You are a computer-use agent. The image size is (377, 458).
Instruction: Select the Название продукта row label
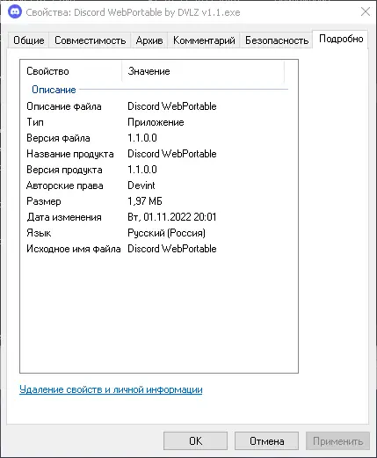(x=70, y=154)
